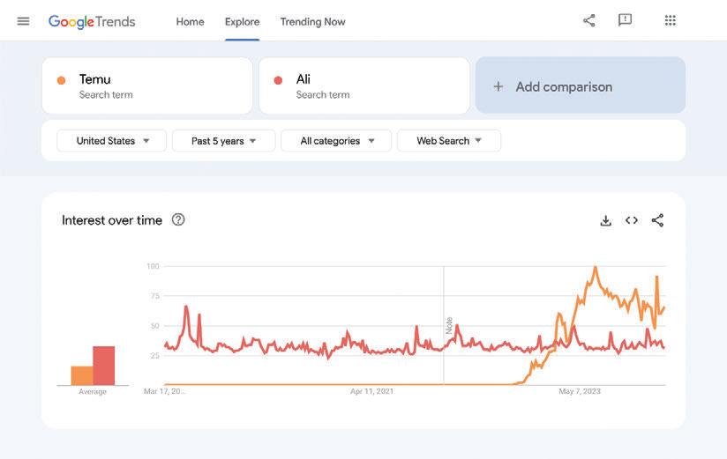Open the hamburger main menu

tap(23, 21)
